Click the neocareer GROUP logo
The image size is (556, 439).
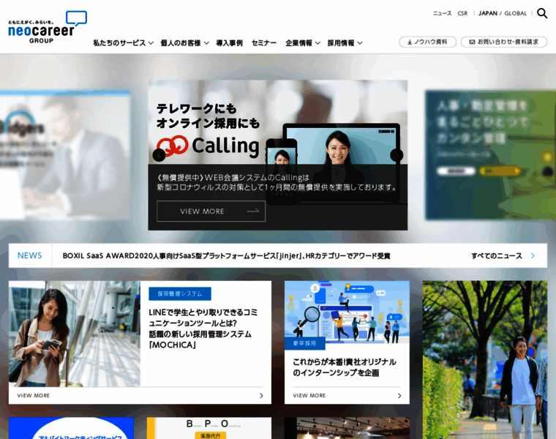[48, 27]
